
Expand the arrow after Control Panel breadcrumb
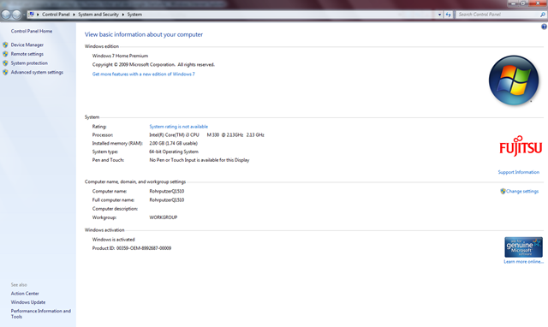tap(74, 15)
